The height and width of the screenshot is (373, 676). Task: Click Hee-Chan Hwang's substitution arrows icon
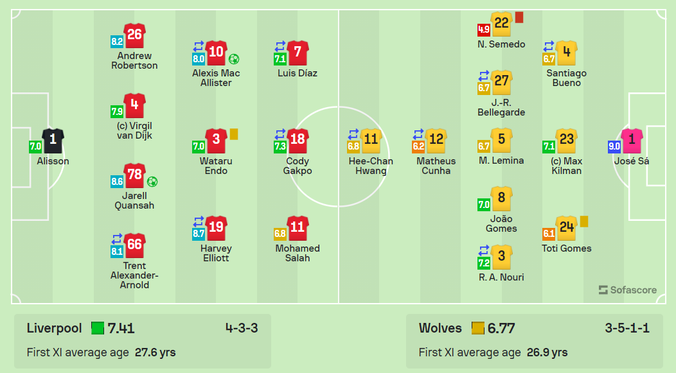click(353, 134)
